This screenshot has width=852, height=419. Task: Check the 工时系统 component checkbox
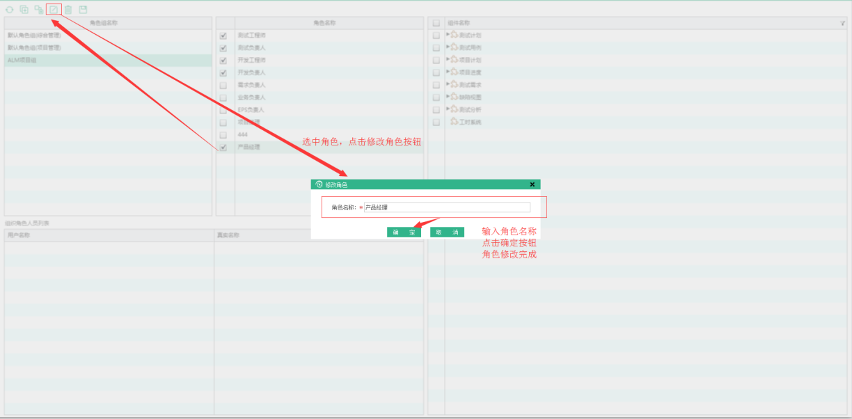tap(436, 122)
